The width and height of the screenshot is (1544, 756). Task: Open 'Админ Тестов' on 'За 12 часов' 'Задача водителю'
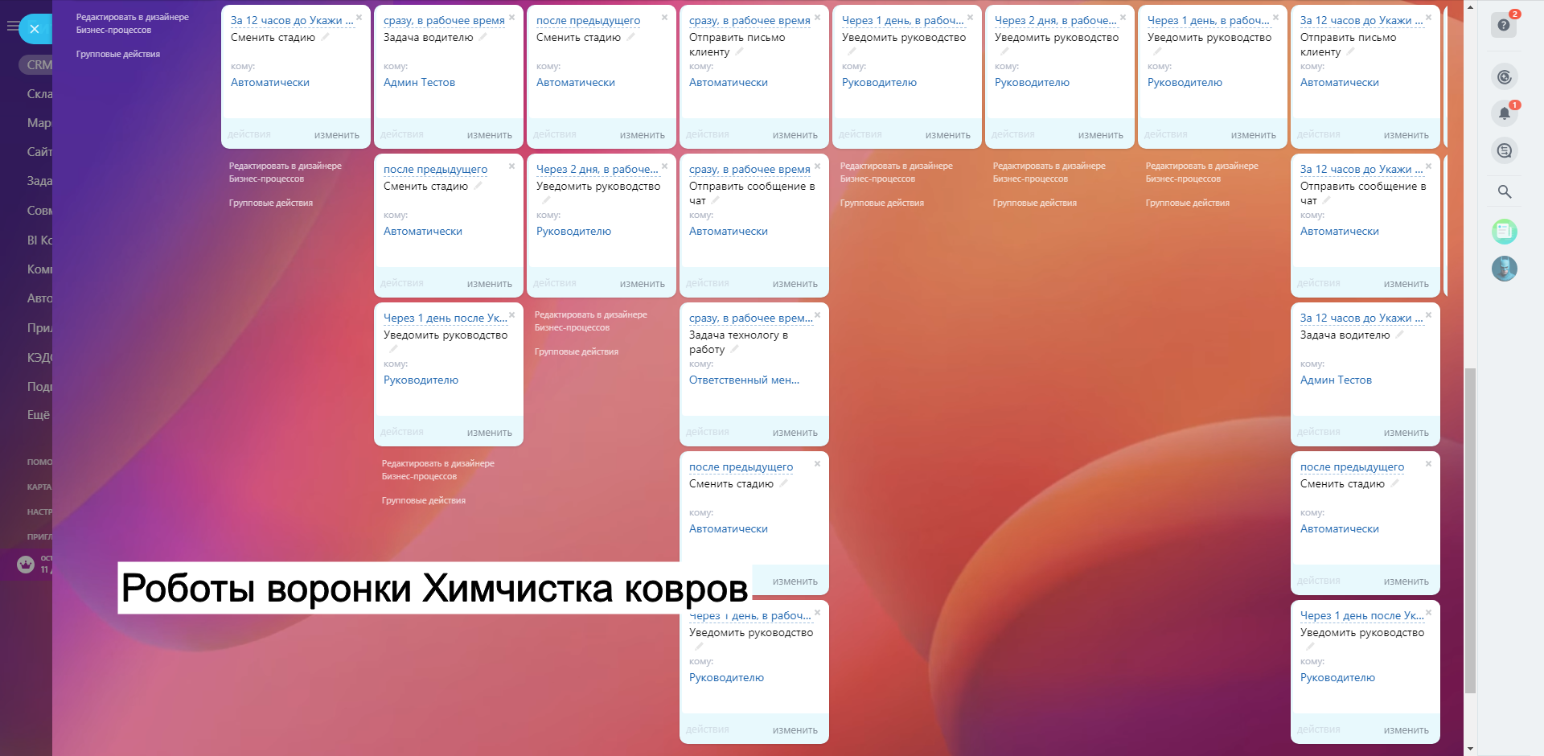click(x=1336, y=380)
